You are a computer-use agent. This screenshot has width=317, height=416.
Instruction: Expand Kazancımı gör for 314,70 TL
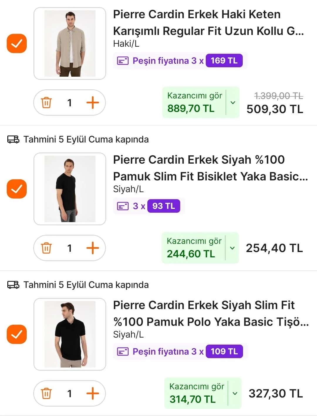(235, 393)
